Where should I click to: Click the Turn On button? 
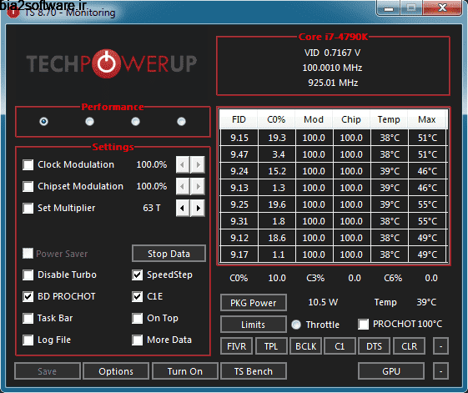[x=185, y=371]
